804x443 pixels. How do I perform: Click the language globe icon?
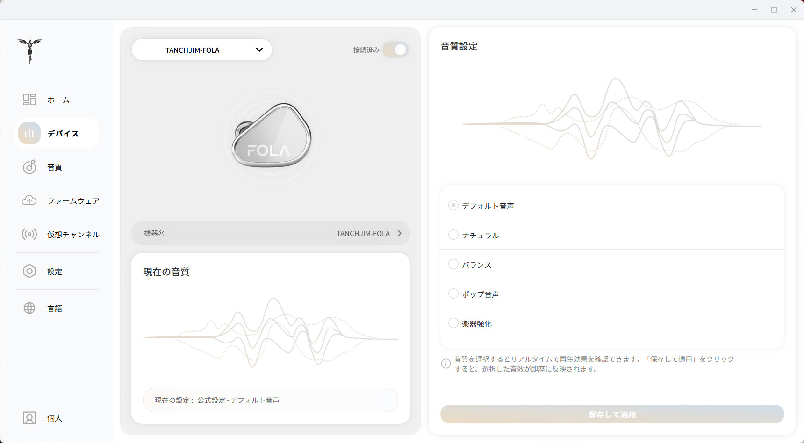(29, 308)
